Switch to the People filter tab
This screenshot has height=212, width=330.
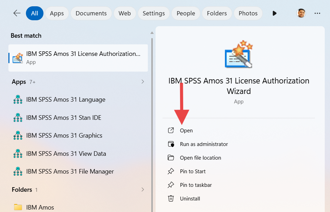[186, 13]
